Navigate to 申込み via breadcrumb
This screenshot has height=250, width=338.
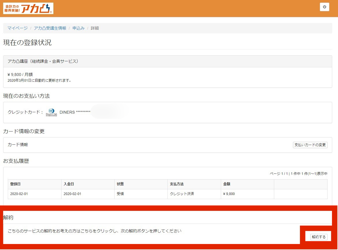point(78,28)
